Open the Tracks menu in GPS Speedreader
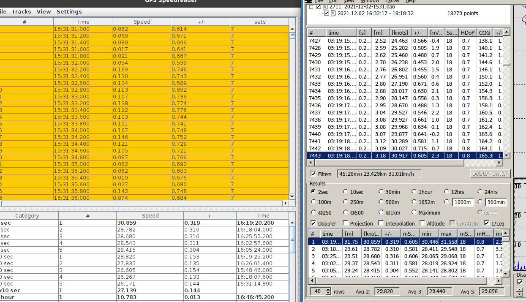The height and width of the screenshot is (302, 526). pos(21,11)
